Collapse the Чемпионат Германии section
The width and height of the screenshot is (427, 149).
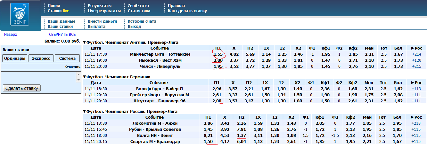click(x=85, y=77)
